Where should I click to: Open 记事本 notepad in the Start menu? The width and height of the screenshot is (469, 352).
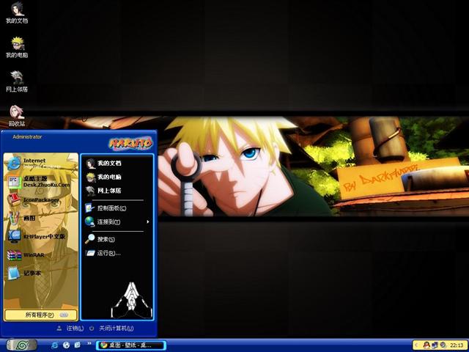41,274
